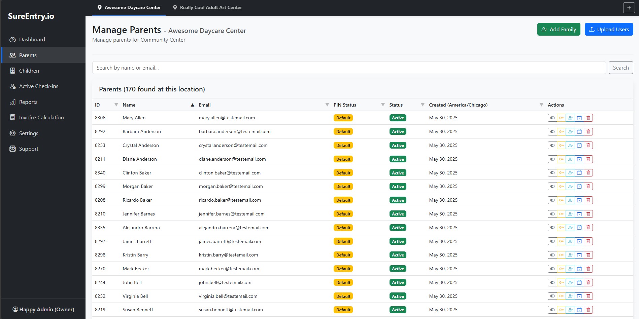Toggle the status switch for Susan Bennett
The width and height of the screenshot is (639, 319).
(552, 310)
